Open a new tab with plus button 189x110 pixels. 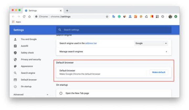67,10
